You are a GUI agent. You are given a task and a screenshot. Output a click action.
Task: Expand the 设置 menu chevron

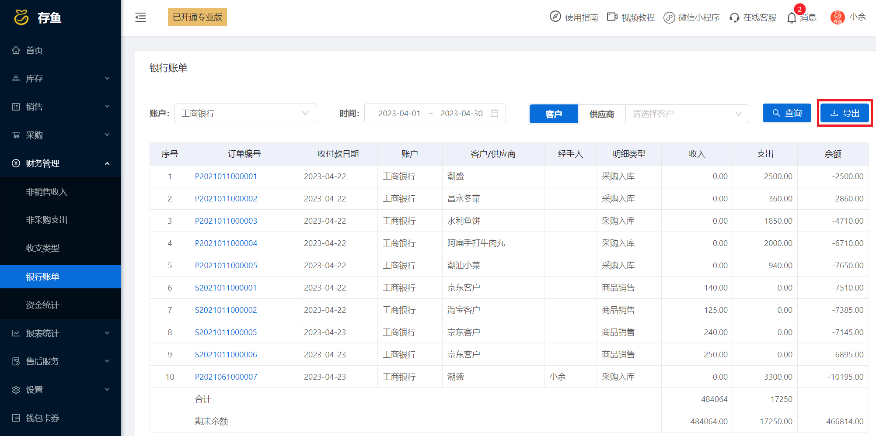[107, 390]
